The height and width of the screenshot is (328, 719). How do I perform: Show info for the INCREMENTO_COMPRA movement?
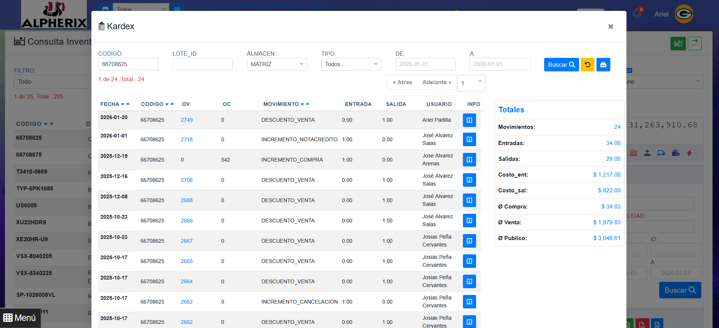coord(469,160)
